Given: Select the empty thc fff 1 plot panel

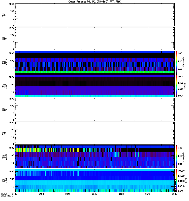Looking at the screenshot, I should pyautogui.click(x=94, y=110).
